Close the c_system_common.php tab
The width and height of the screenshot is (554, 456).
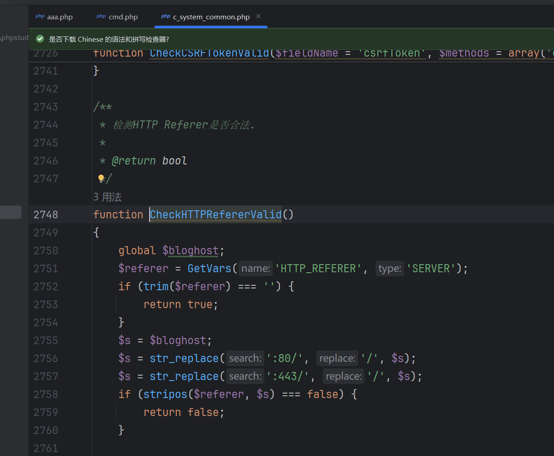pos(258,16)
